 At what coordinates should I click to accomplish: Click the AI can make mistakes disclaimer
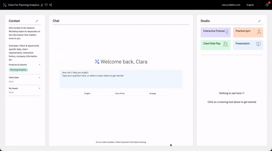pyautogui.click(x=121, y=142)
